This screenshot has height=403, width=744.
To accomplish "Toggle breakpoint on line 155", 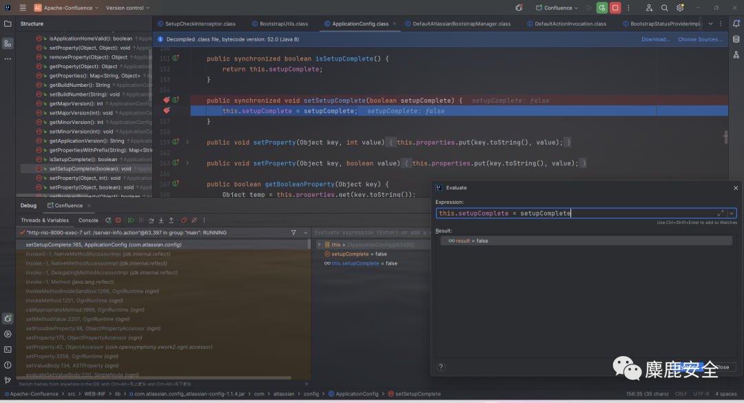I will [x=167, y=100].
